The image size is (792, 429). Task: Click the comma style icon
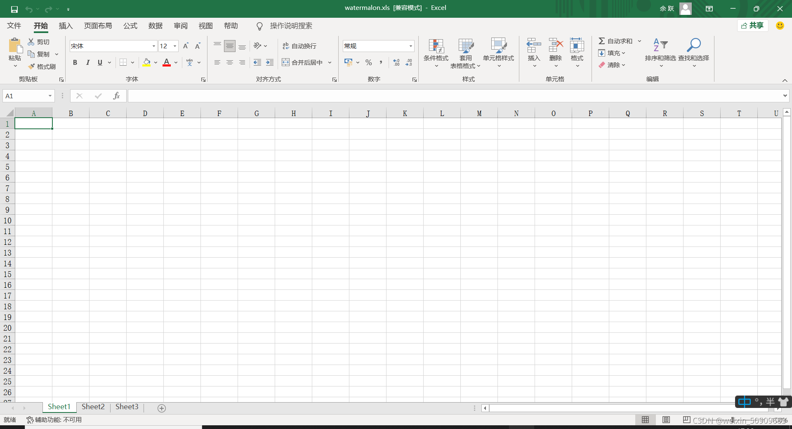[x=381, y=62]
